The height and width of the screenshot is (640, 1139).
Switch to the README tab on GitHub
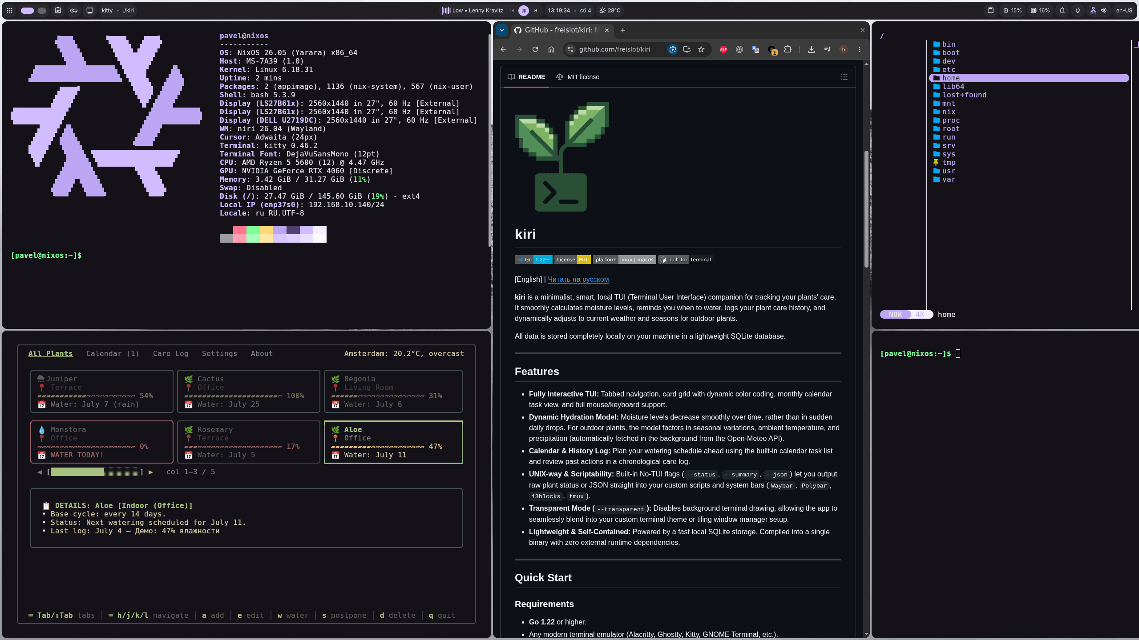tap(526, 77)
